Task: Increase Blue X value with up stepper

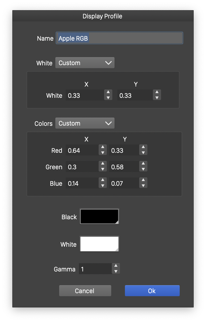Action: click(102, 181)
